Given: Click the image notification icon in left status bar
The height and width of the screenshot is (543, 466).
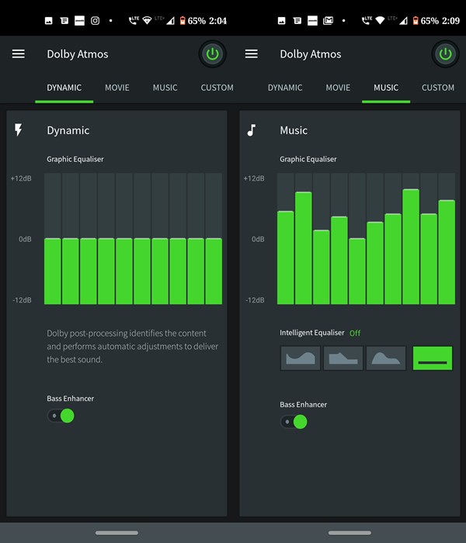Looking at the screenshot, I should point(48,21).
